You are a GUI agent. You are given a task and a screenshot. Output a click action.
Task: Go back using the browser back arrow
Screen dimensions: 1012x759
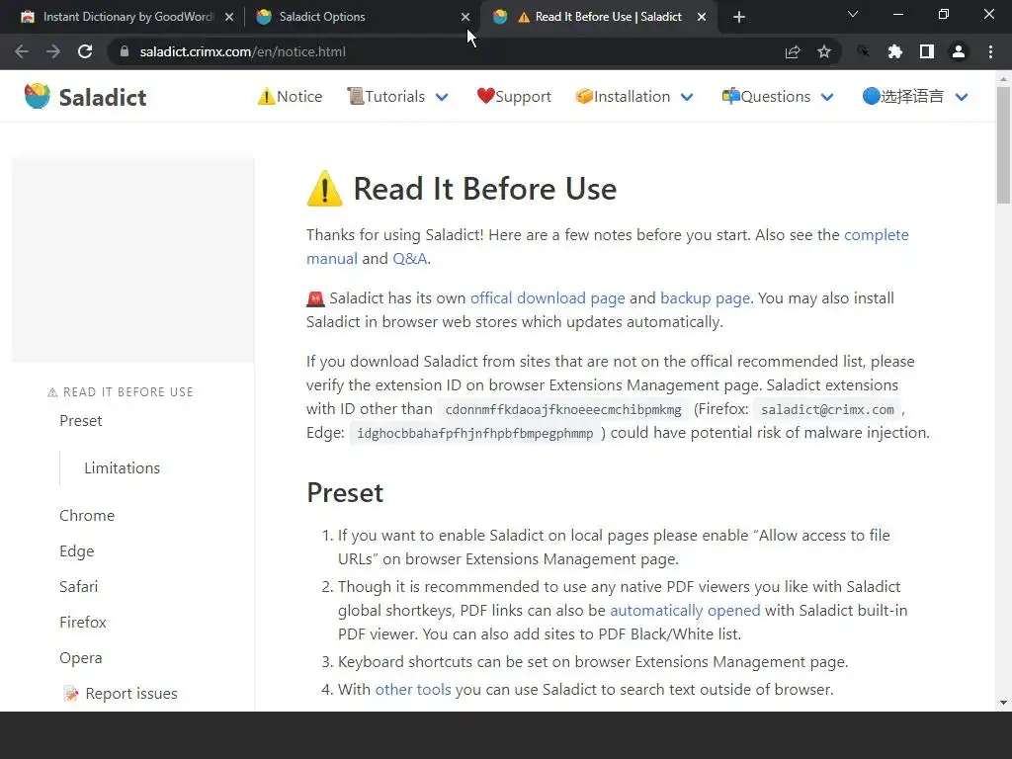coord(22,51)
